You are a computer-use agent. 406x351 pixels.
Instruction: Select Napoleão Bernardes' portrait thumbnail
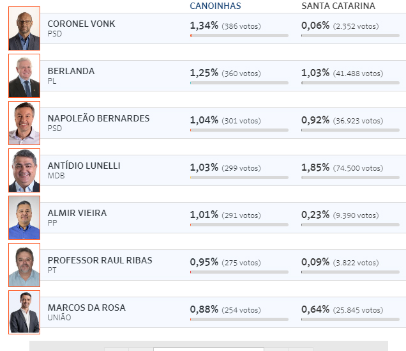(24, 123)
